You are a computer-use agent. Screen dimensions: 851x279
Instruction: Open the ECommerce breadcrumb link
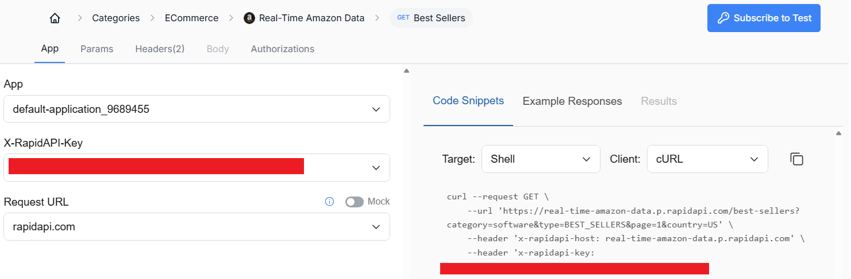coord(191,18)
